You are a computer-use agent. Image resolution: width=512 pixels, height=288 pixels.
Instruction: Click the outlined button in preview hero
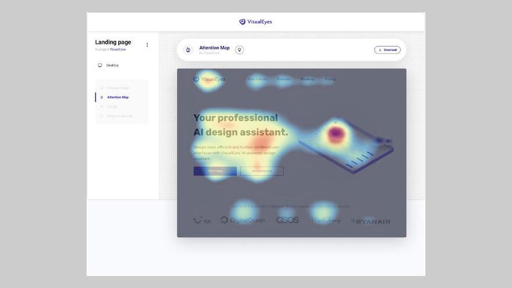click(x=262, y=171)
